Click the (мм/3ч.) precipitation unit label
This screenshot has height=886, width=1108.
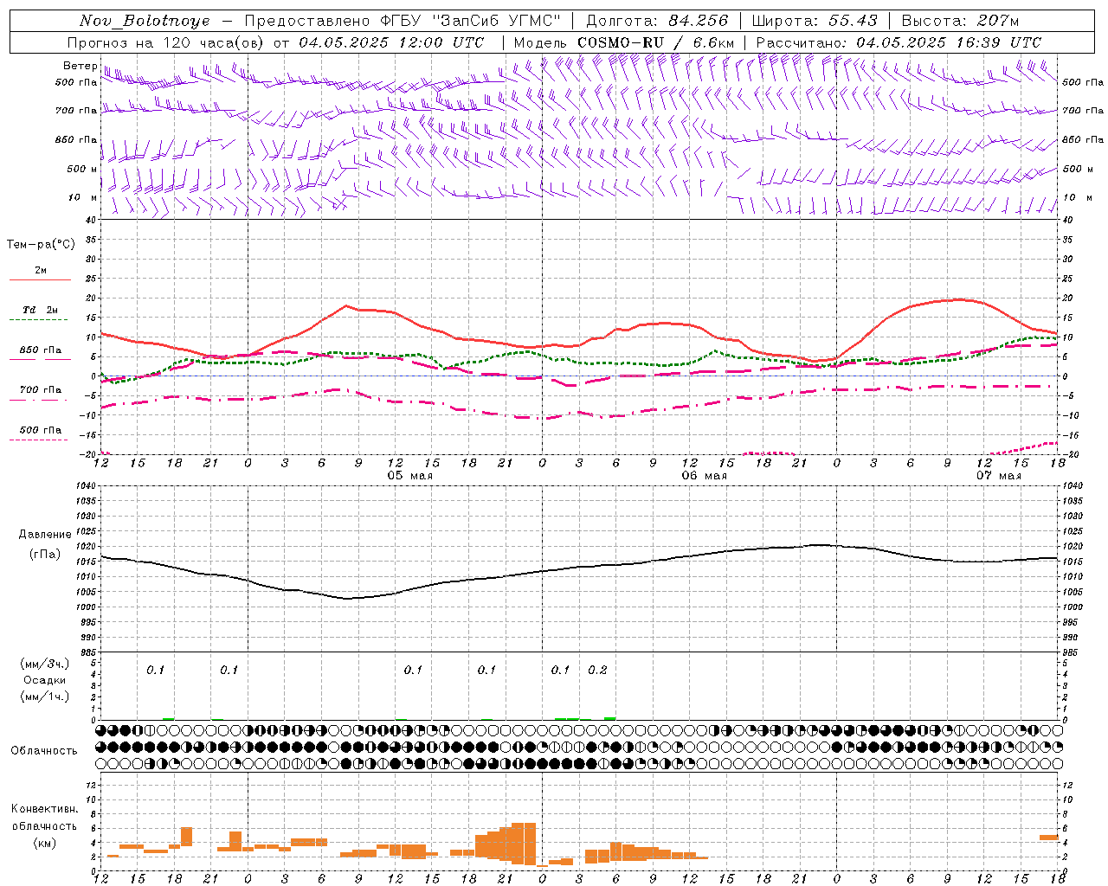[x=44, y=664]
